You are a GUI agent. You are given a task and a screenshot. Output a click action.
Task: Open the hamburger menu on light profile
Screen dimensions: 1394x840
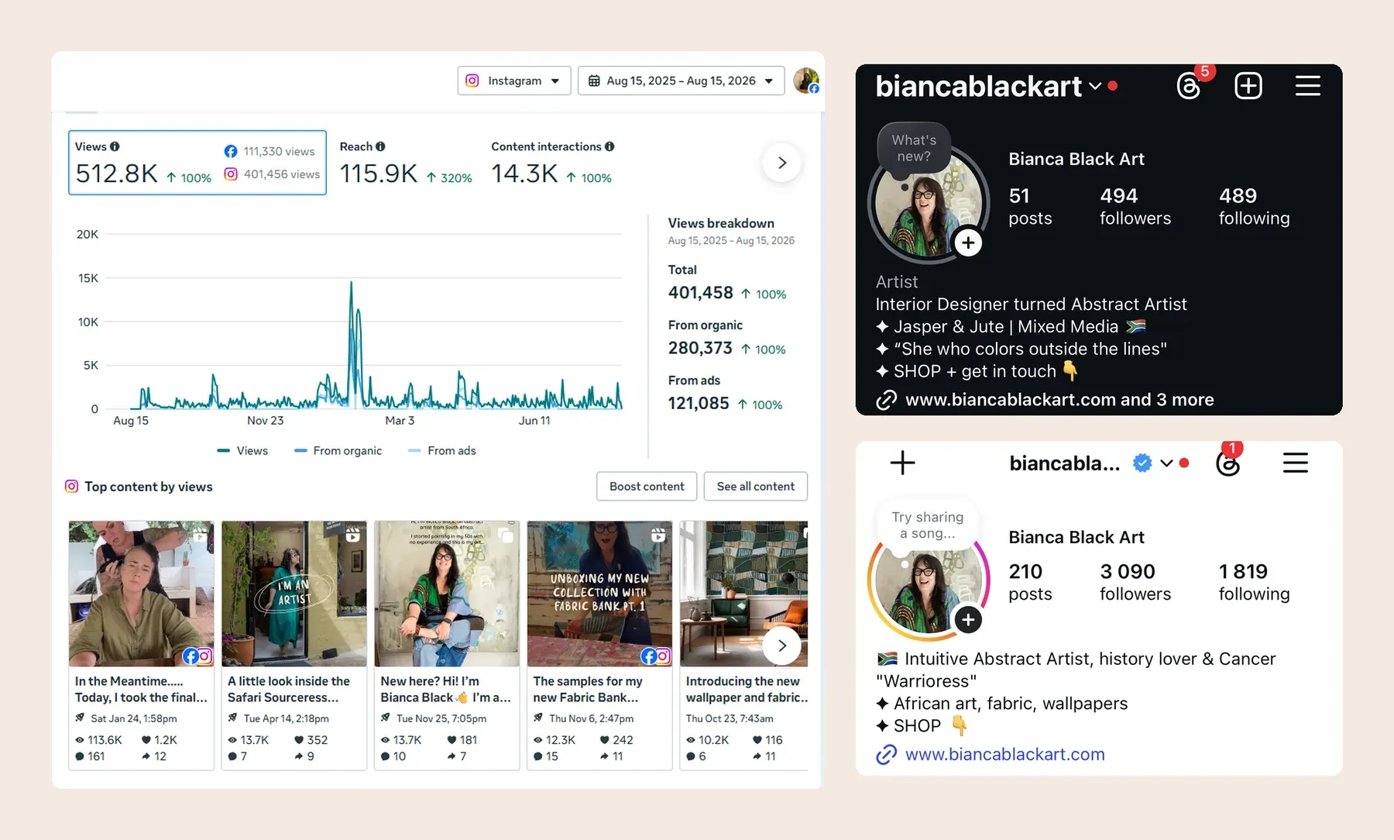1295,463
